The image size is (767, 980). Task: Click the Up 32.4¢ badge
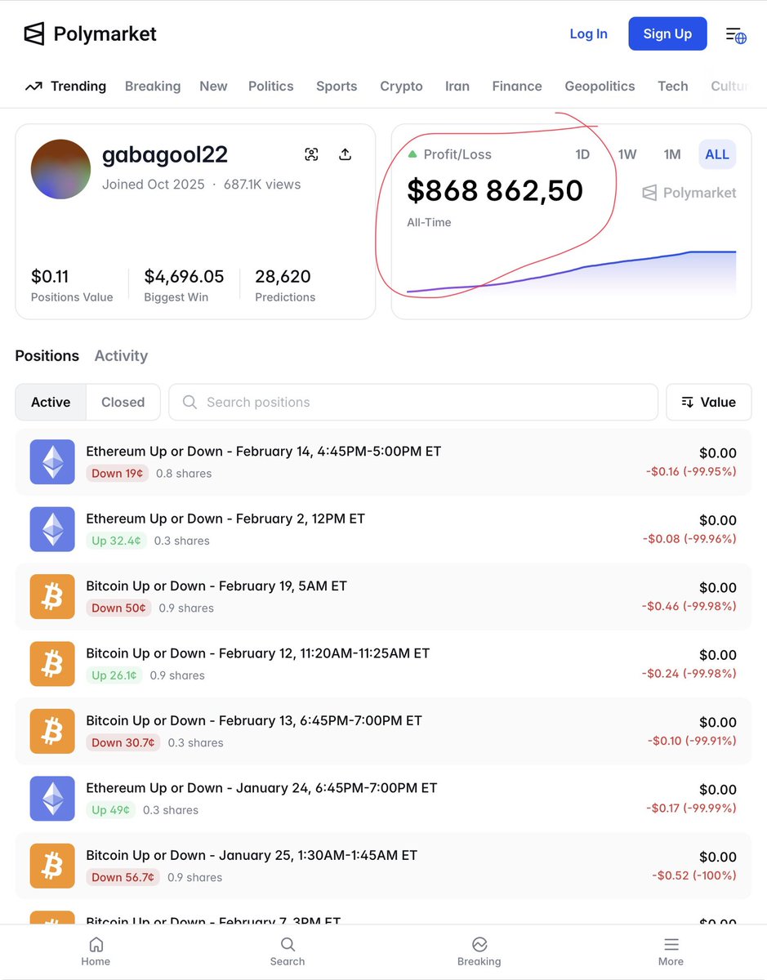coord(116,541)
